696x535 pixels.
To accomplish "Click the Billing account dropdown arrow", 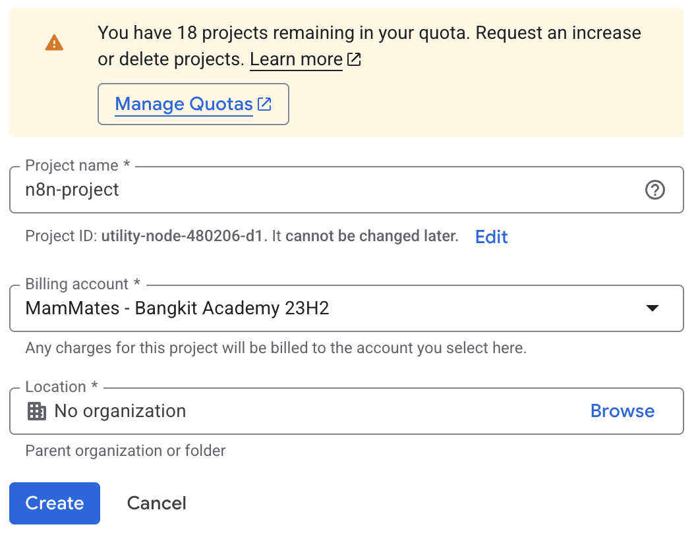I will 652,308.
